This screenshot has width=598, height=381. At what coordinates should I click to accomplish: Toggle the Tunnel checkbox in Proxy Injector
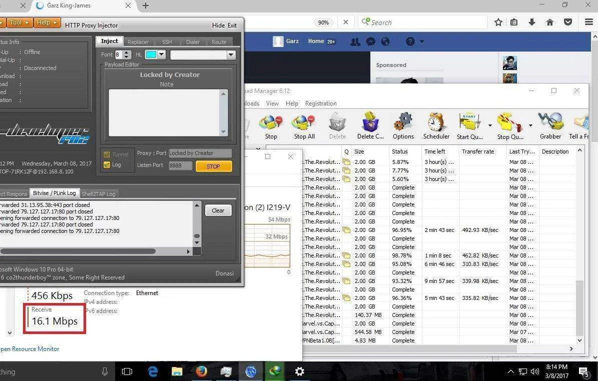107,154
